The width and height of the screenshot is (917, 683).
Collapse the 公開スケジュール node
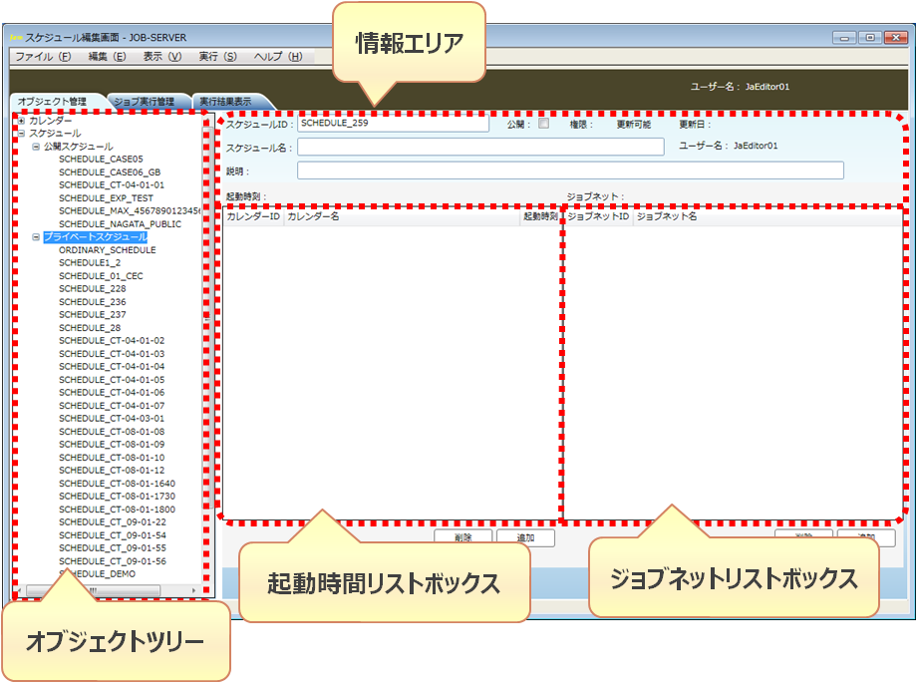pyautogui.click(x=36, y=147)
